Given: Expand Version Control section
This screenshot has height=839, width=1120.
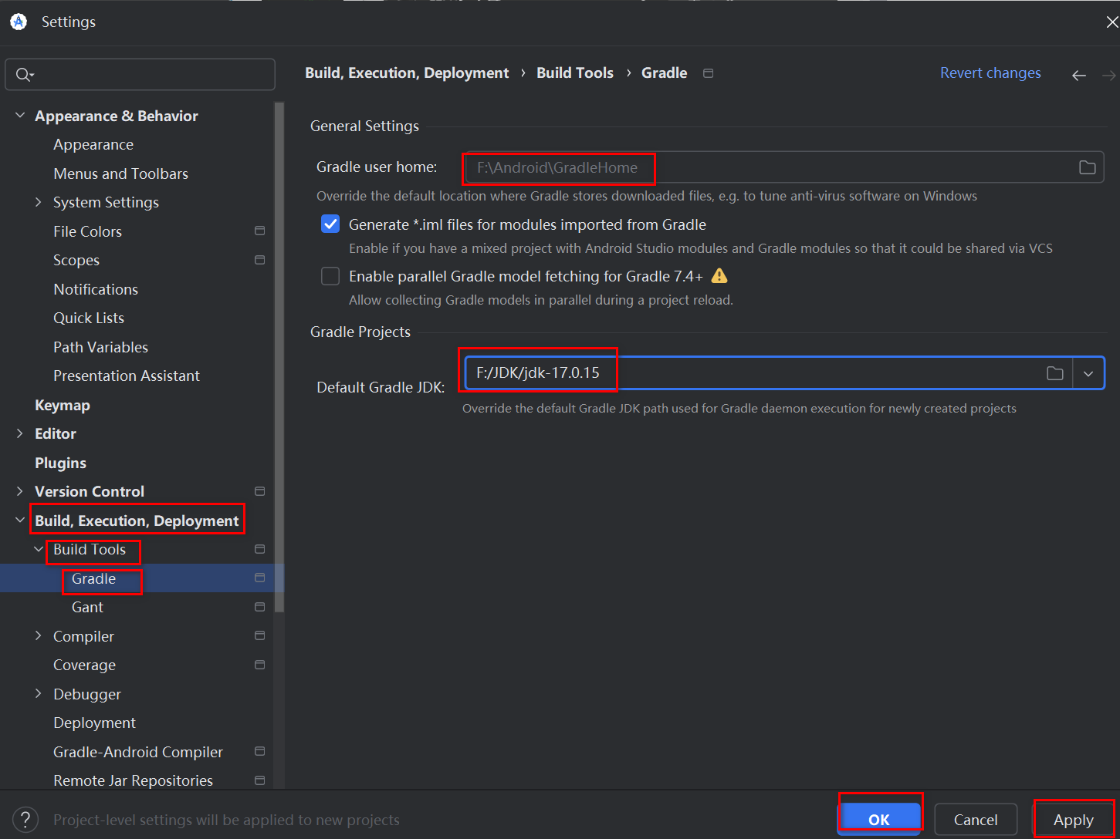Looking at the screenshot, I should [20, 491].
